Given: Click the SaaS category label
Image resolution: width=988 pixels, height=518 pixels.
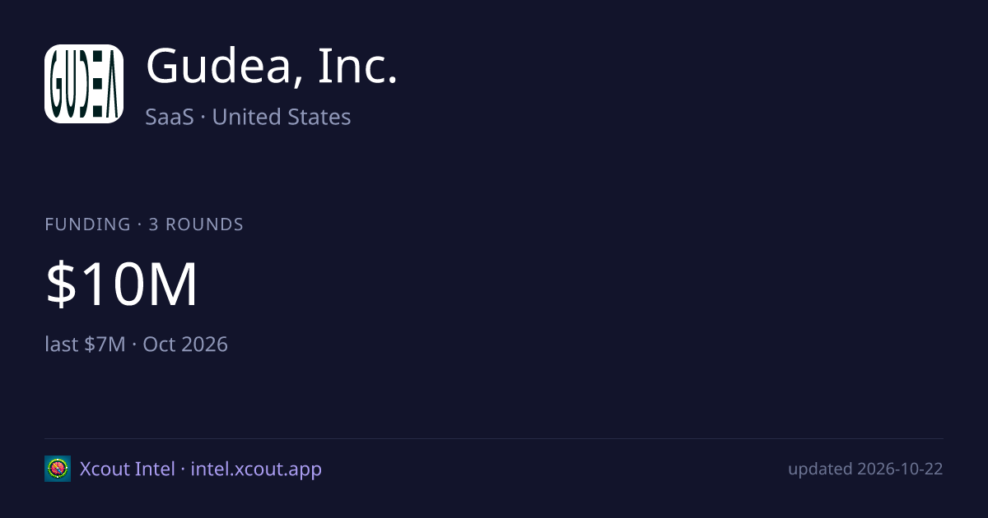Looking at the screenshot, I should 170,117.
